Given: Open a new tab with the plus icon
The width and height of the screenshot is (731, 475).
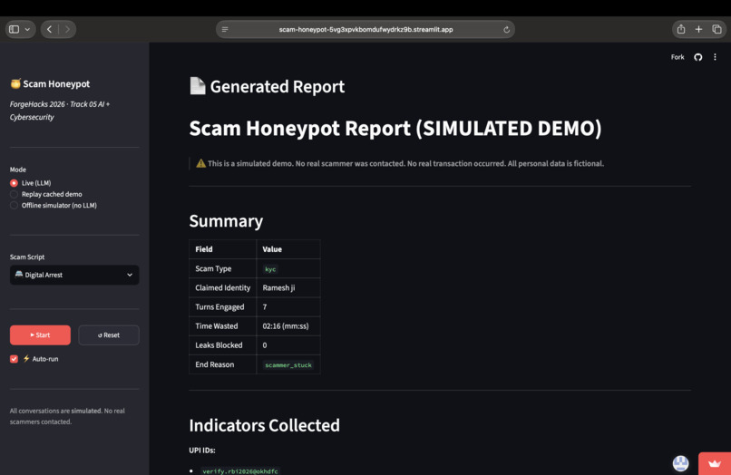Looking at the screenshot, I should coord(698,29).
